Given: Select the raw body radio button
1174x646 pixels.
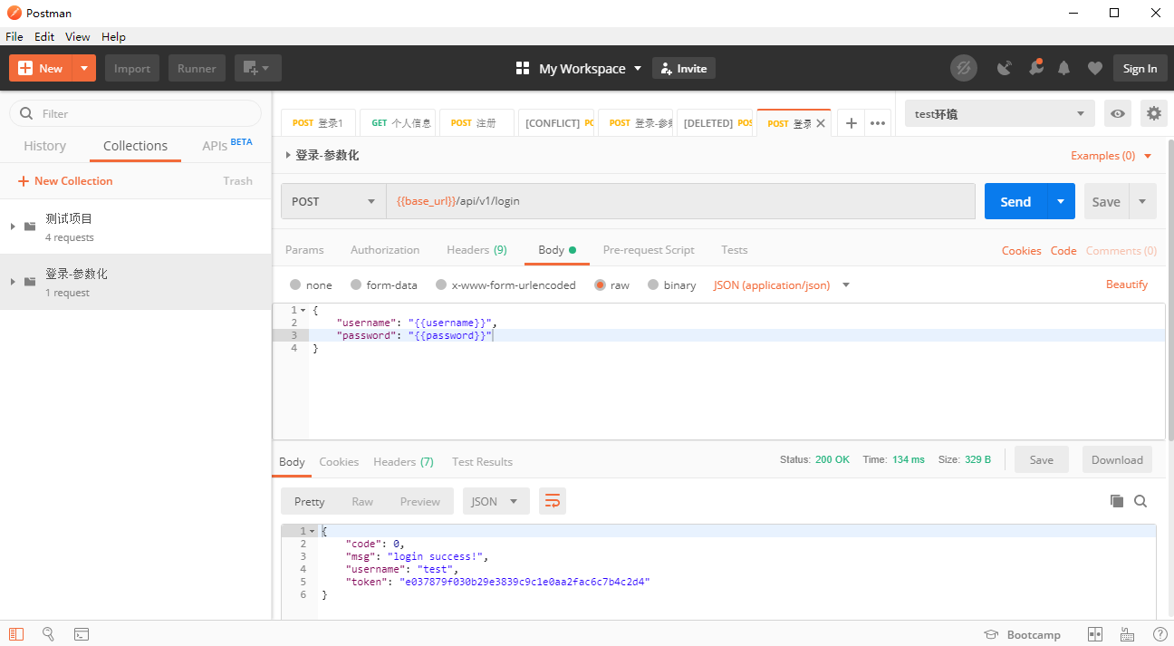Looking at the screenshot, I should tap(601, 284).
